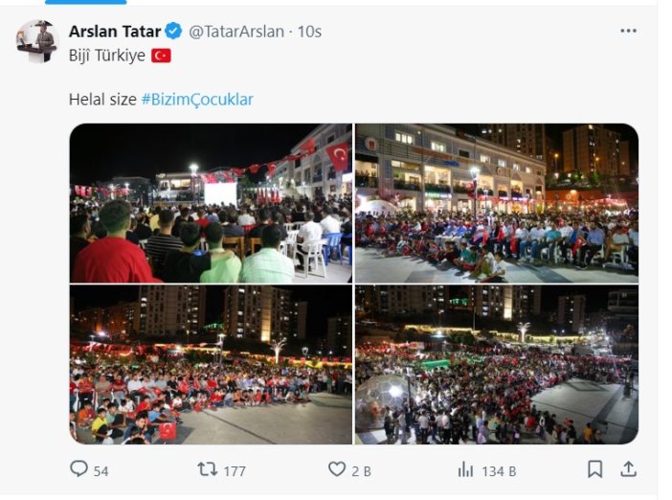Screen dimensions: 672x500
Task: Open top-right photo of seated crowd
Action: 497,203
